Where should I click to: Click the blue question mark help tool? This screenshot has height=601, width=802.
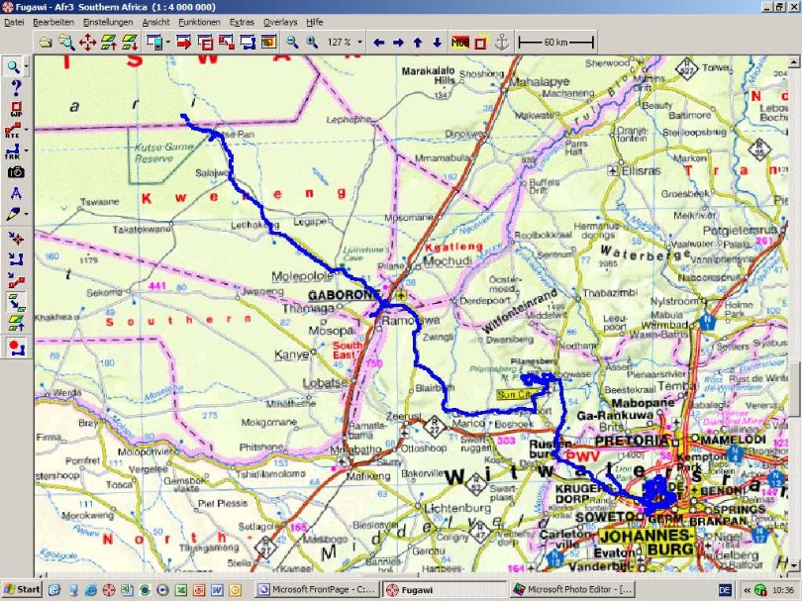(16, 87)
